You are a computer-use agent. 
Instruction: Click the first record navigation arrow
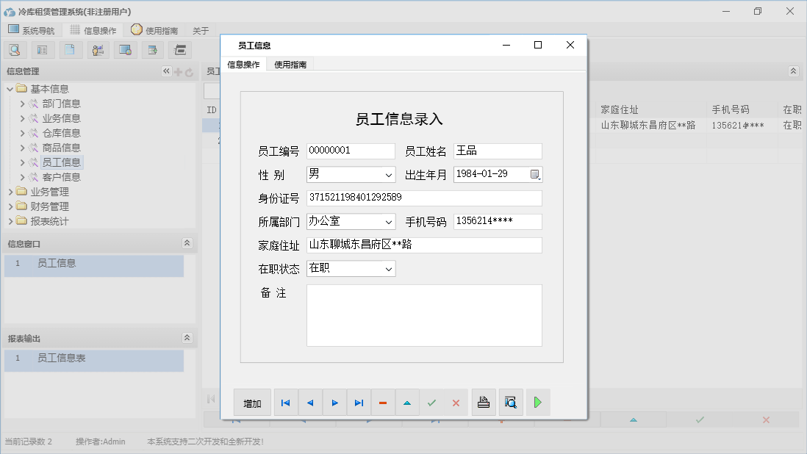(286, 402)
